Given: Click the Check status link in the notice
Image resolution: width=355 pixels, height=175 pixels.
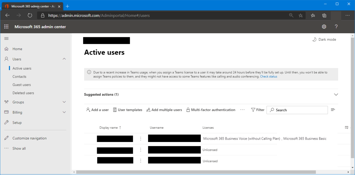Looking at the screenshot, I should [268, 76].
